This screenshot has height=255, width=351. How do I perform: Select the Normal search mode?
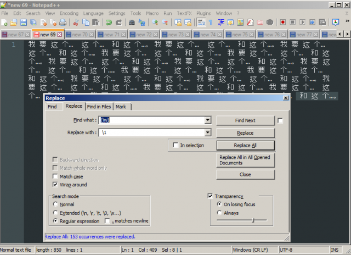(55, 204)
